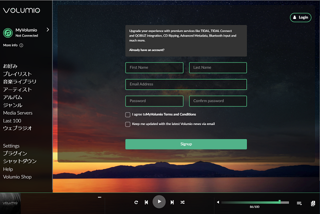Check Keep me updated news checkbox

point(128,124)
